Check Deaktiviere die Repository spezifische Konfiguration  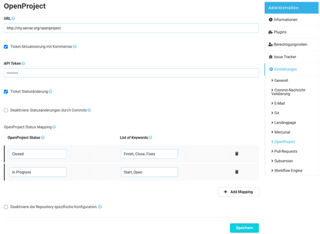(6, 207)
